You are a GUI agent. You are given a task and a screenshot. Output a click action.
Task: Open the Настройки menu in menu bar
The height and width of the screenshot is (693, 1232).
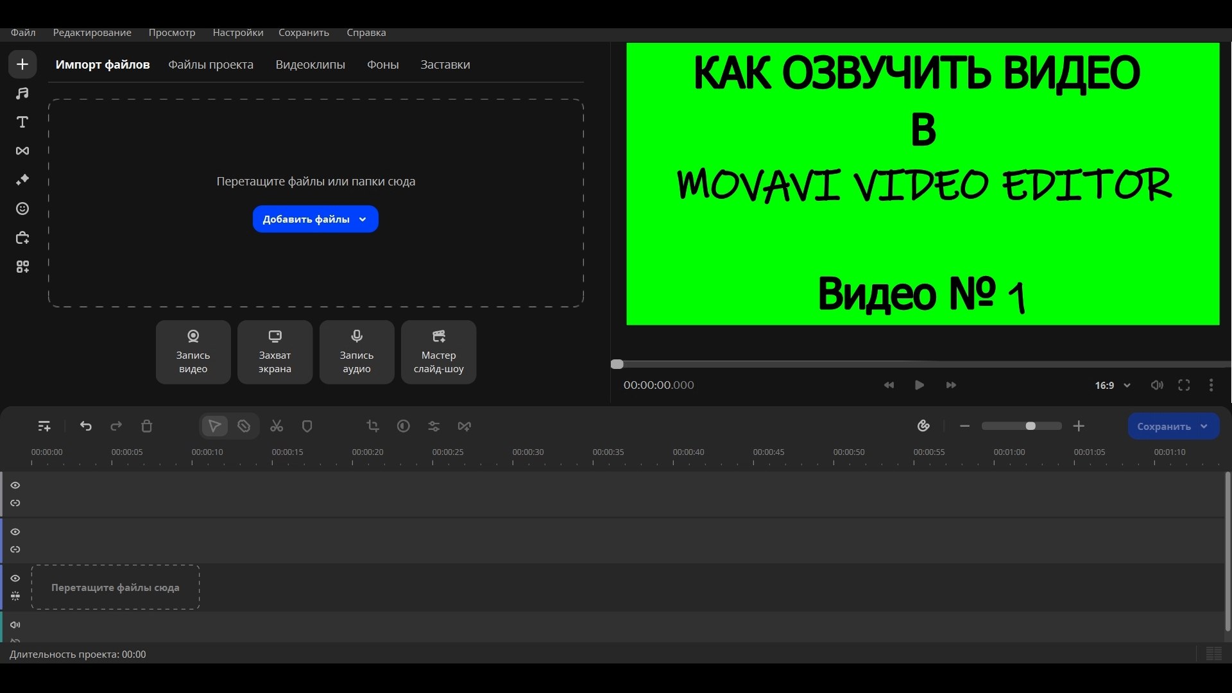238,33
